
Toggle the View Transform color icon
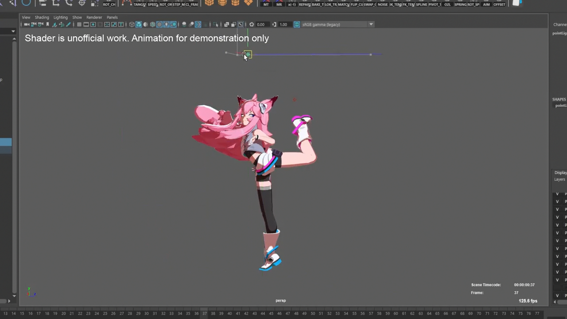[297, 24]
